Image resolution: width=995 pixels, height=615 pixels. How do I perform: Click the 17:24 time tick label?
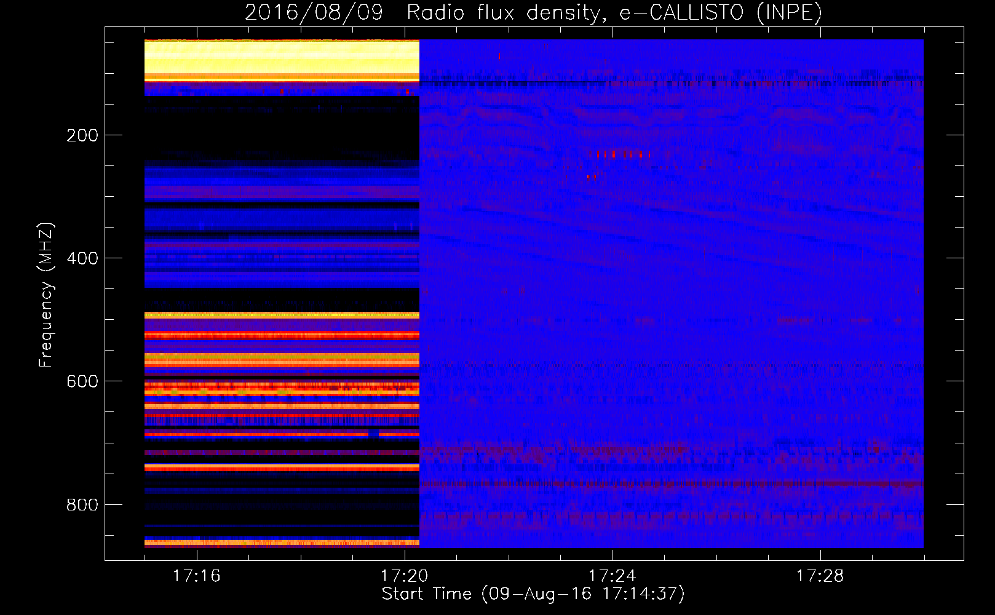point(612,576)
